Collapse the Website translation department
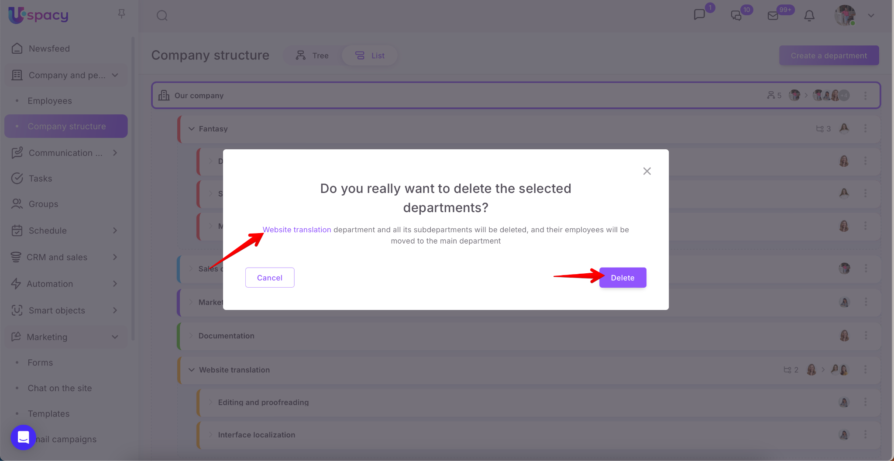 tap(191, 370)
